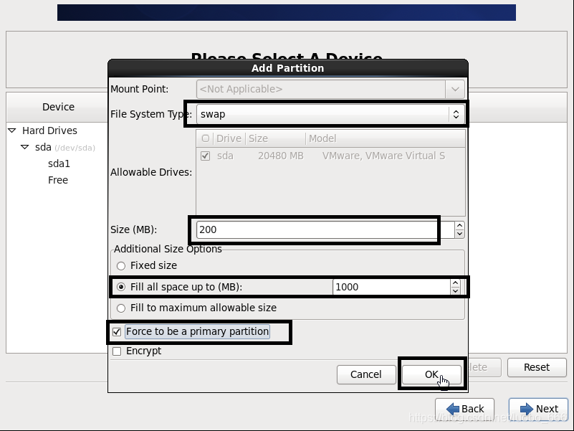This screenshot has width=574, height=431.
Task: Cancel the Add Partition dialog
Action: 366,374
